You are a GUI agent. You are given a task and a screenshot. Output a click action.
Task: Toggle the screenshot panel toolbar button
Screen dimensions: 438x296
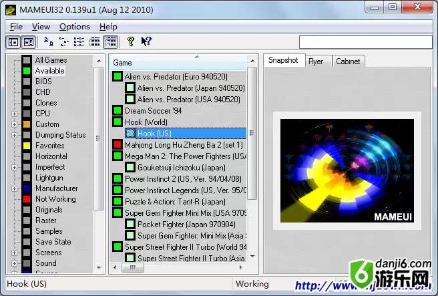tap(29, 42)
